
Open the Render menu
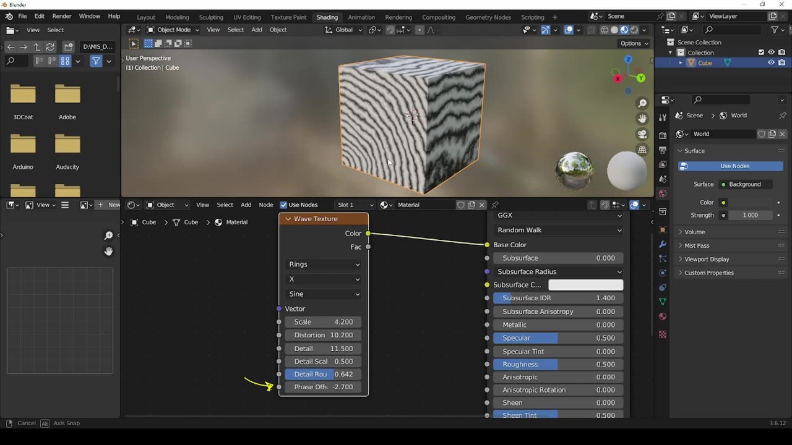(62, 16)
